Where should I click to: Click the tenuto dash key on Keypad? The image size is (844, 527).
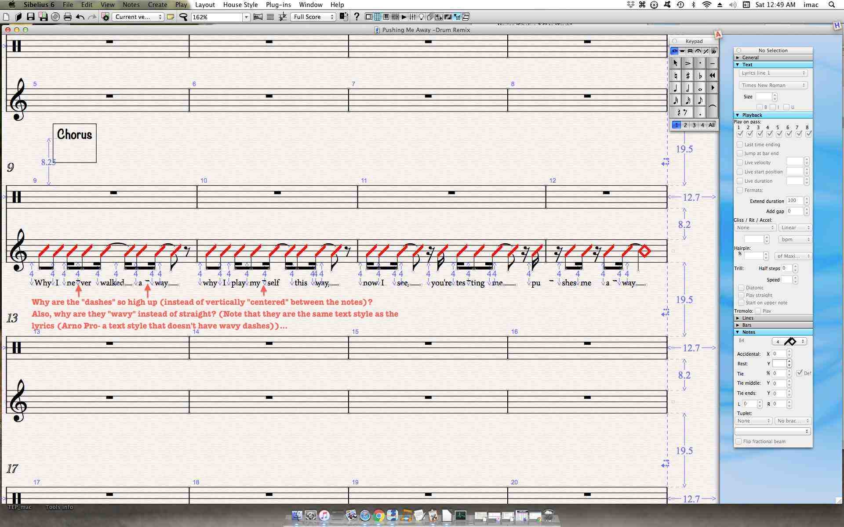point(712,63)
